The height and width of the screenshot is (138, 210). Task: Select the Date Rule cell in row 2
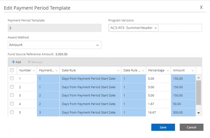pyautogui.click(x=90, y=87)
